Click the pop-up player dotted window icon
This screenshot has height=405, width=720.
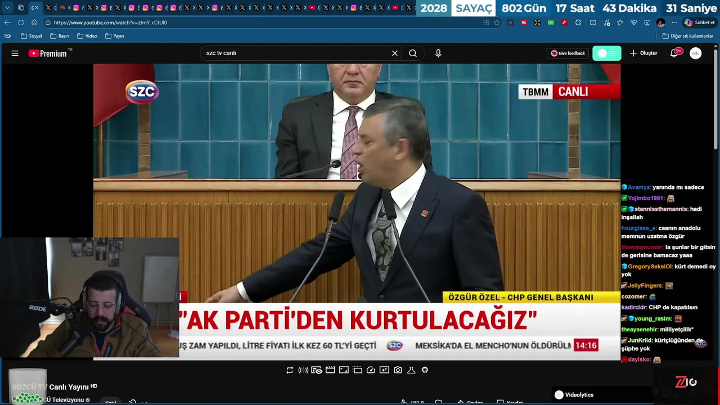coord(357,370)
